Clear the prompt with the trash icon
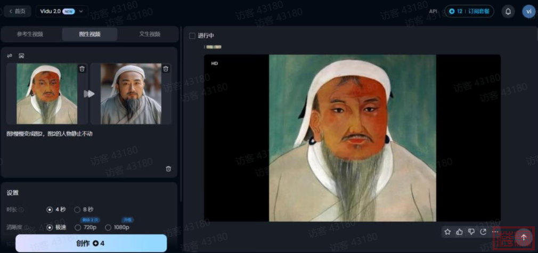Image resolution: width=538 pixels, height=253 pixels. coord(168,169)
